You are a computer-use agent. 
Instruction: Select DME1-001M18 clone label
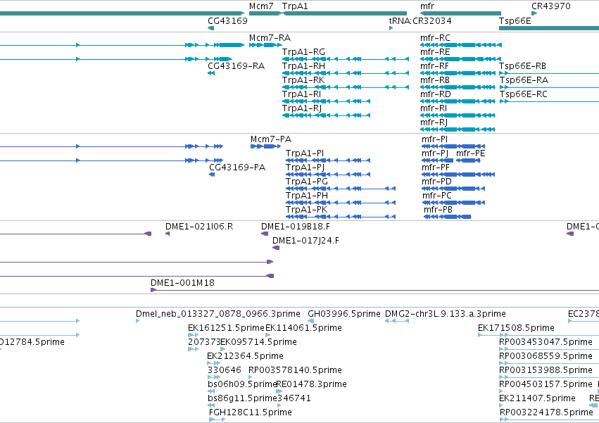coord(182,283)
